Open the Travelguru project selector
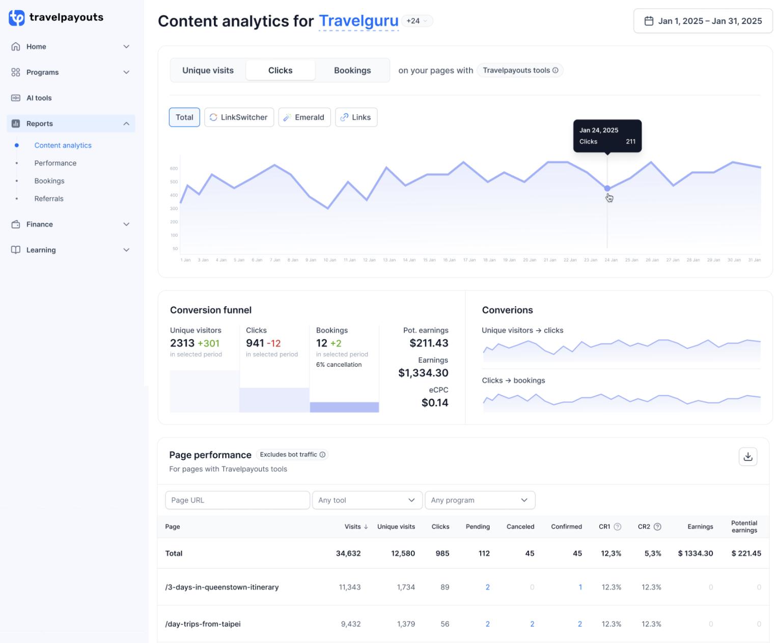This screenshot has height=643, width=776. [358, 21]
